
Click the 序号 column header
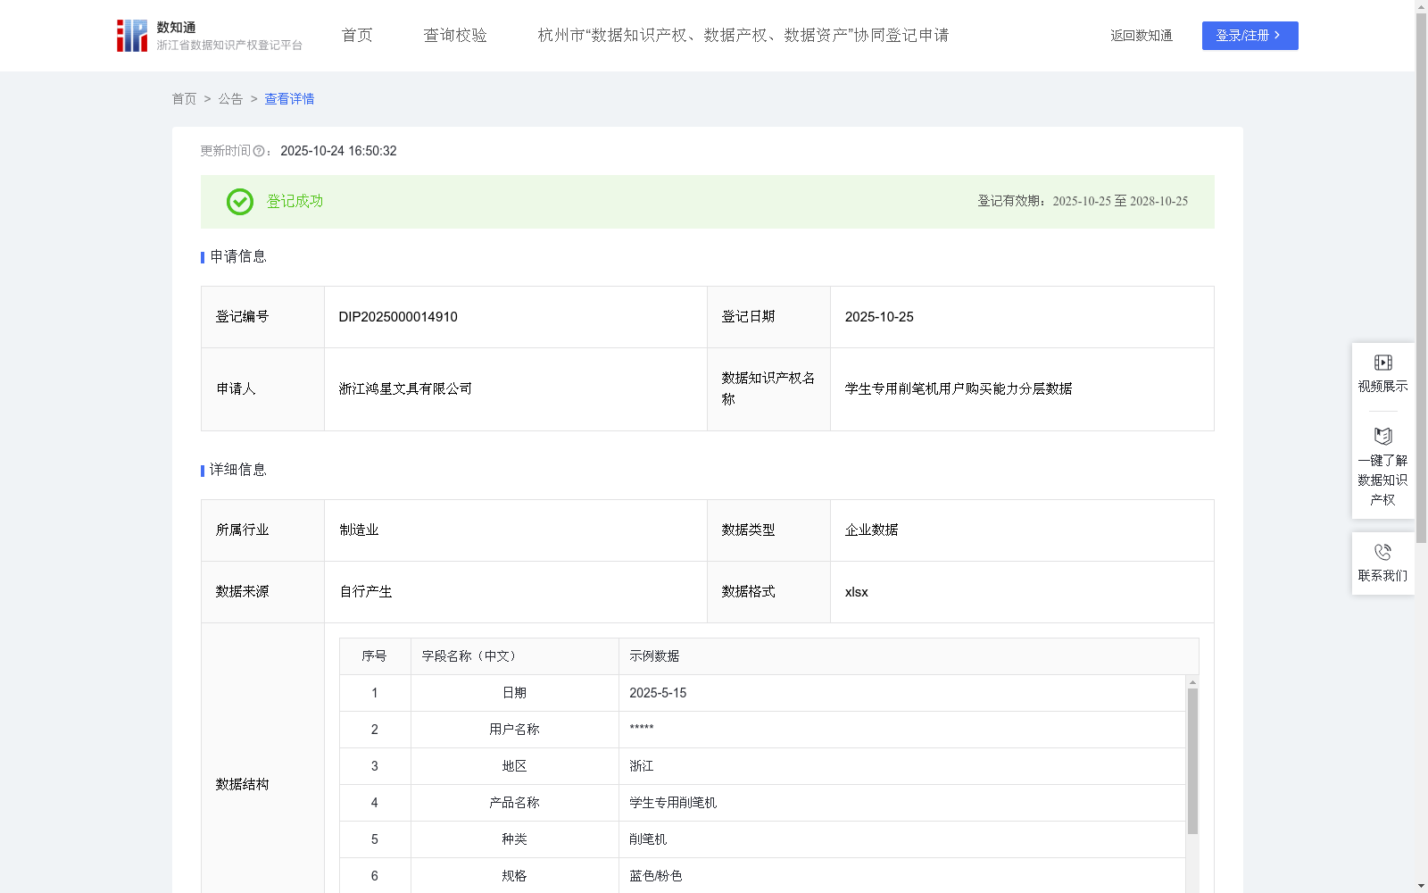374,656
